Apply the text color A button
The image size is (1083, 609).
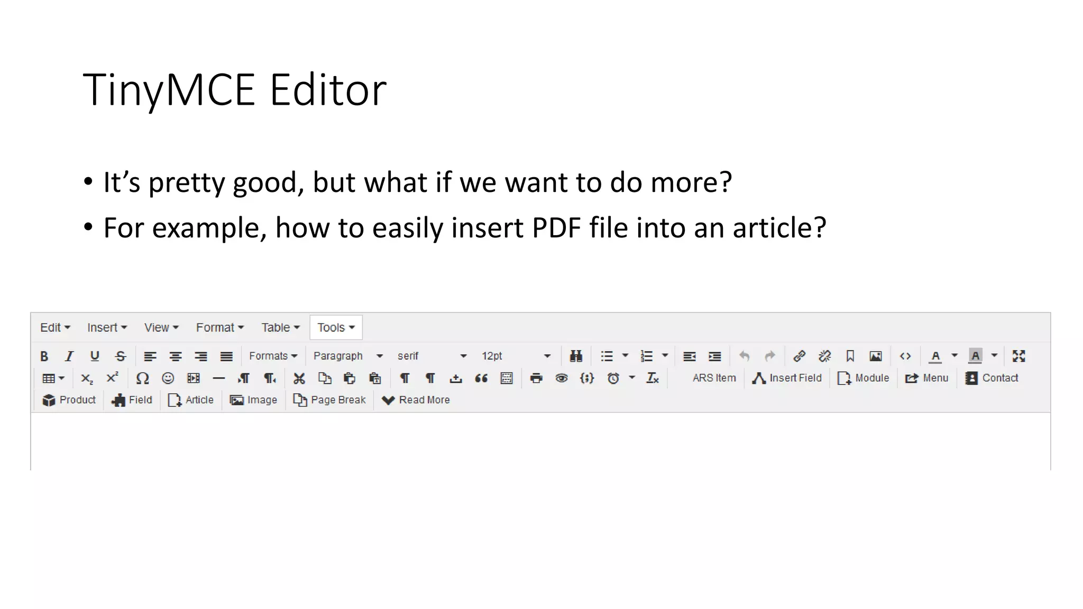[x=935, y=356]
